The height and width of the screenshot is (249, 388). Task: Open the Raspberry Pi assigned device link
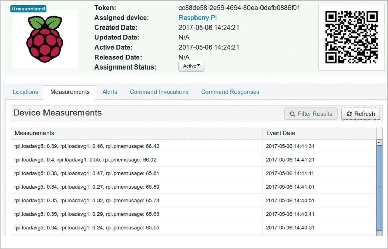197,18
